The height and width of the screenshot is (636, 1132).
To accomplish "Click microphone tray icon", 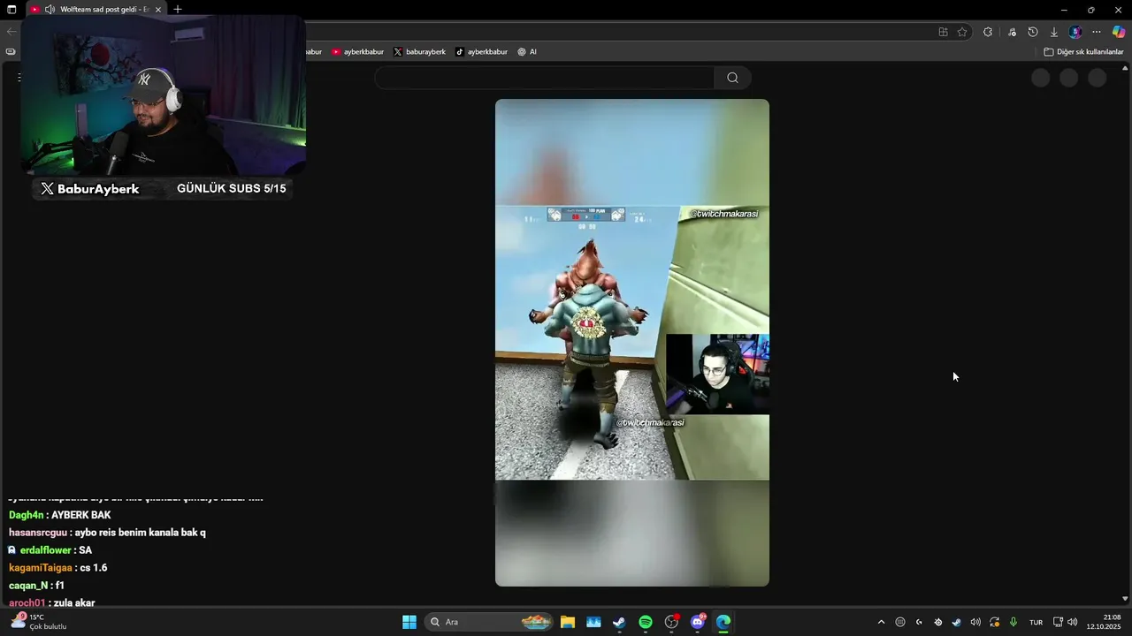I will [x=1013, y=622].
